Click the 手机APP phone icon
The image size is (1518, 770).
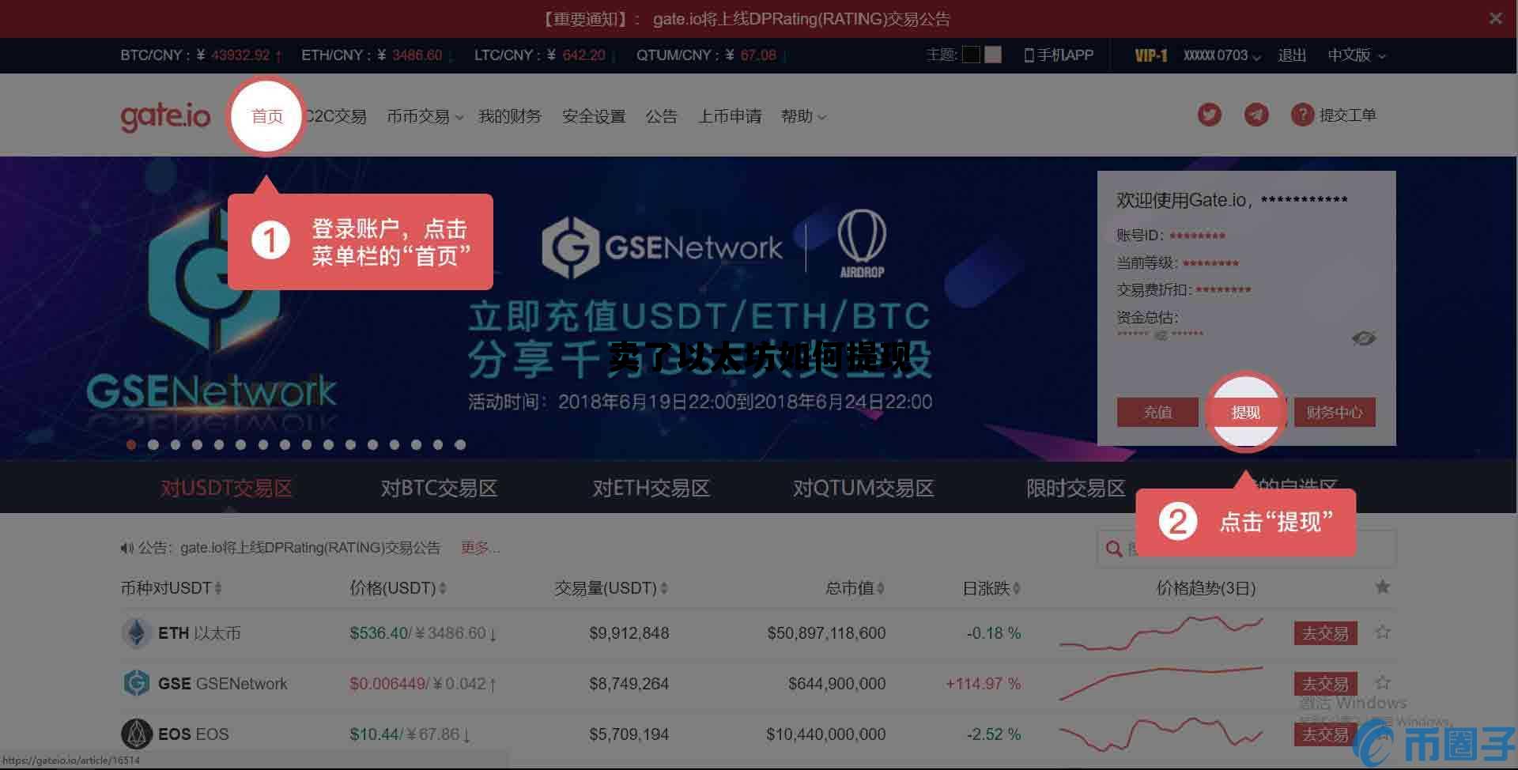click(x=1028, y=55)
